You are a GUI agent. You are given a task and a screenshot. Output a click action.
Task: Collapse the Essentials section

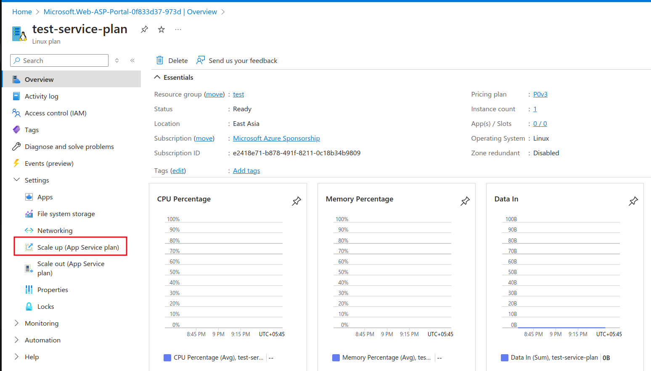pos(157,77)
